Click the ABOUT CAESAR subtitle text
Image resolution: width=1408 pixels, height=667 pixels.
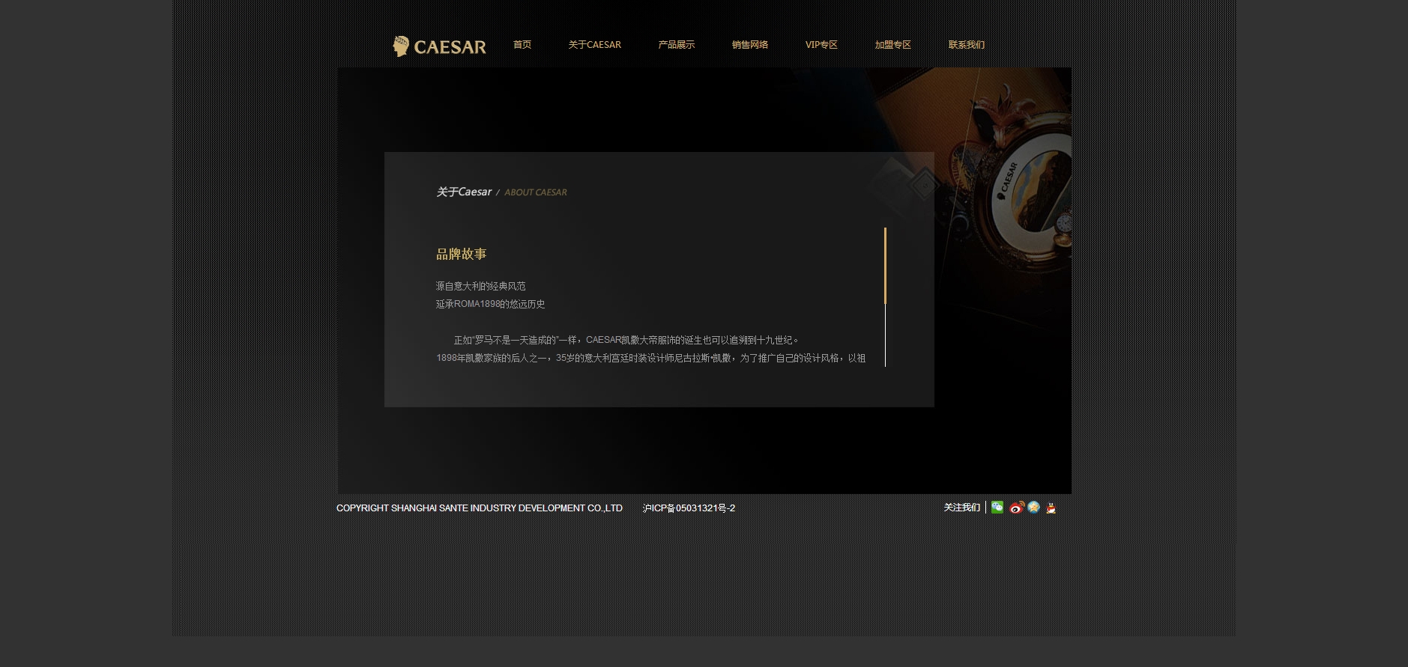[536, 192]
